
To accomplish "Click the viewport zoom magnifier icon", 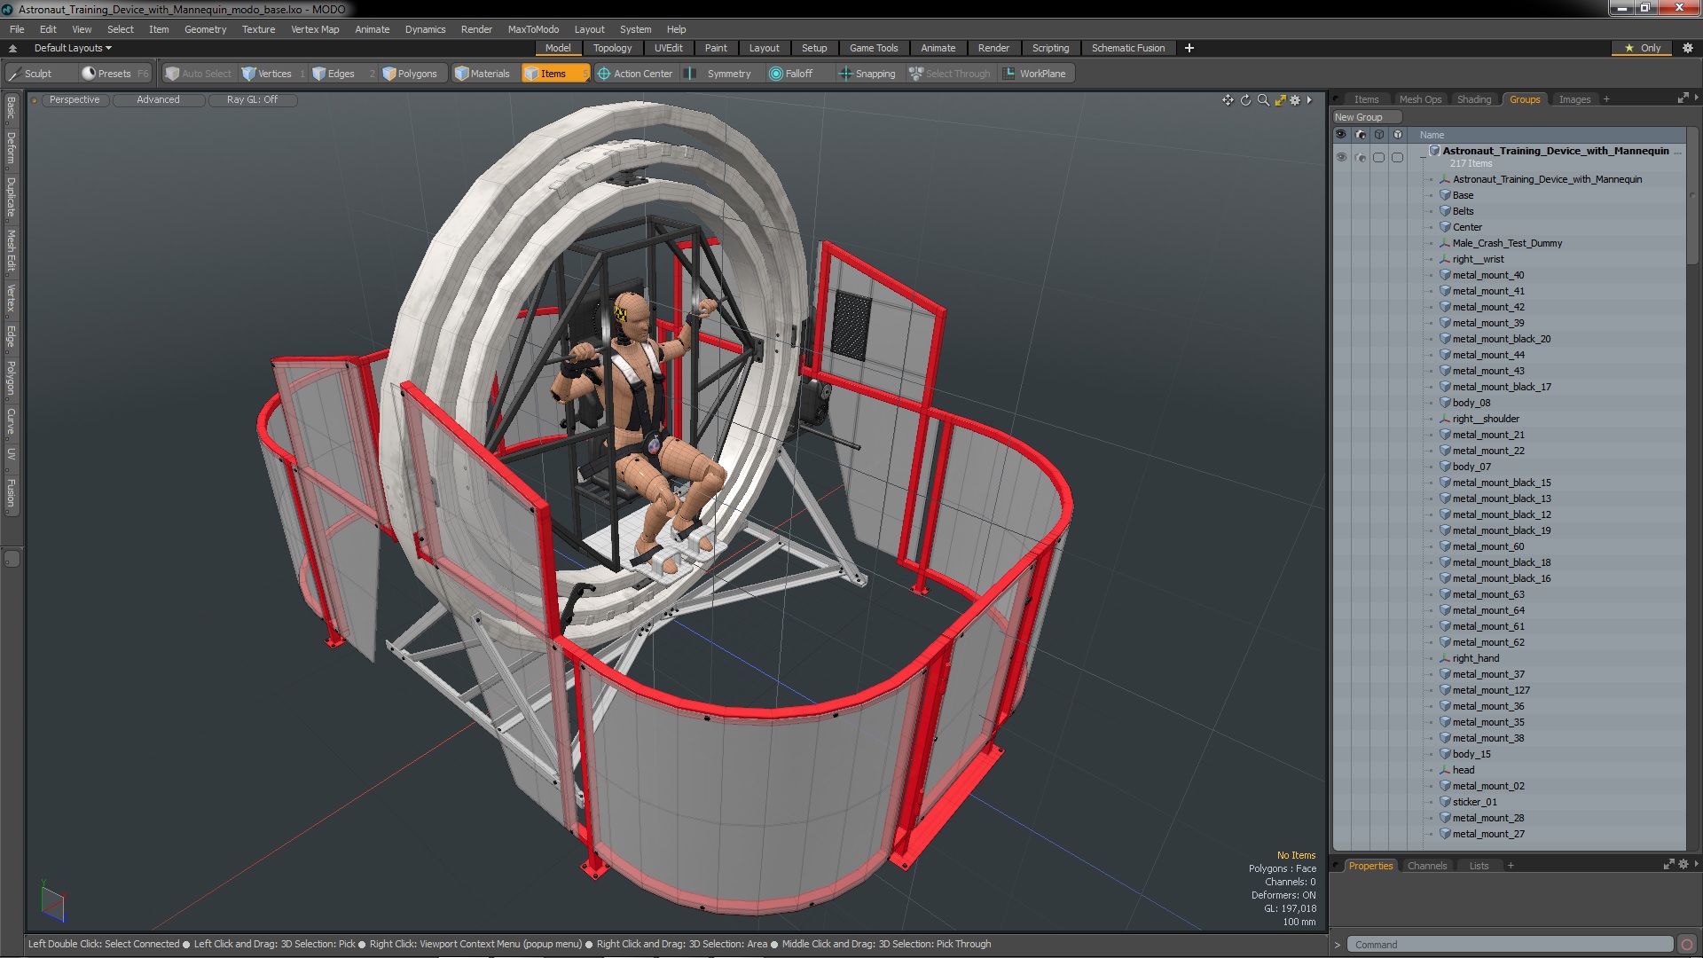I will [x=1263, y=100].
